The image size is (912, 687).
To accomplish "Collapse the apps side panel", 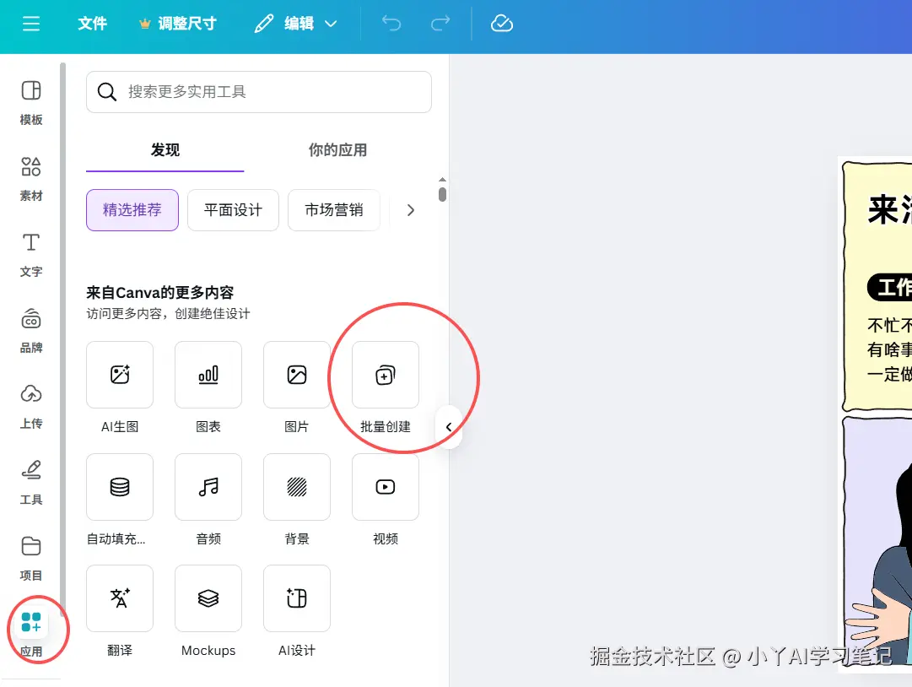I will pyautogui.click(x=448, y=427).
